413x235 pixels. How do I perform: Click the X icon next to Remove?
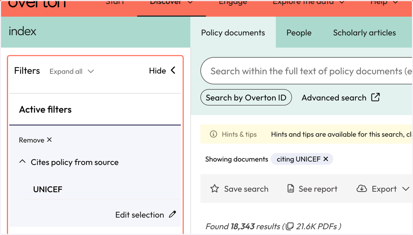click(x=49, y=139)
